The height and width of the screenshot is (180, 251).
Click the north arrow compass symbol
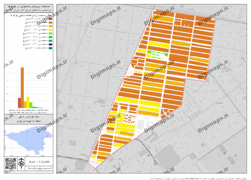(x=21, y=163)
